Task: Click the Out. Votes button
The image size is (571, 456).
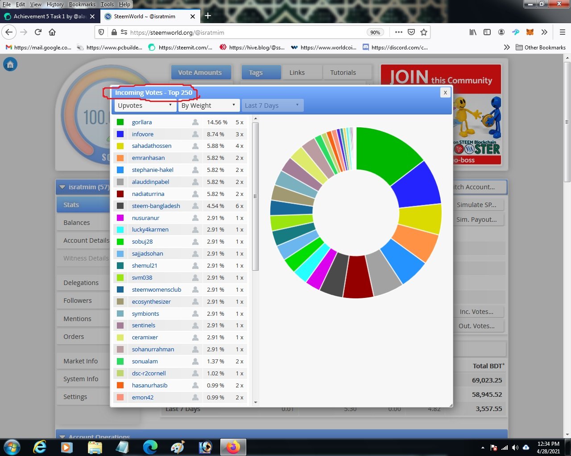Action: click(x=476, y=326)
